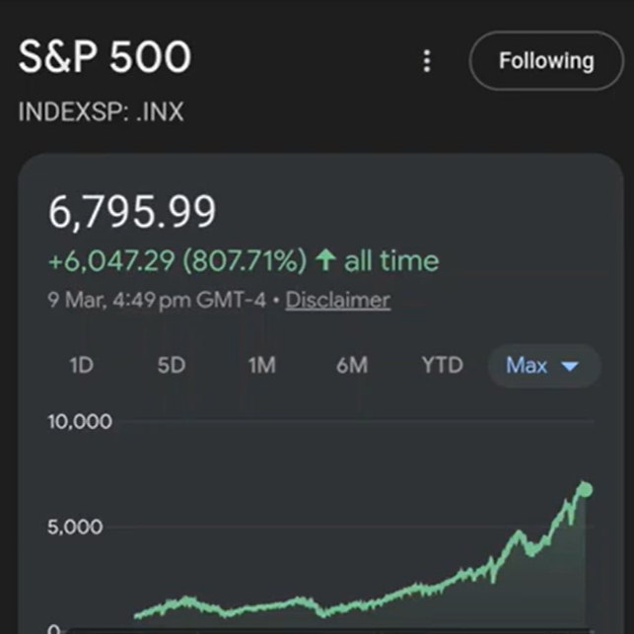This screenshot has width=634, height=634.
Task: Click the Max range label
Action: (527, 366)
